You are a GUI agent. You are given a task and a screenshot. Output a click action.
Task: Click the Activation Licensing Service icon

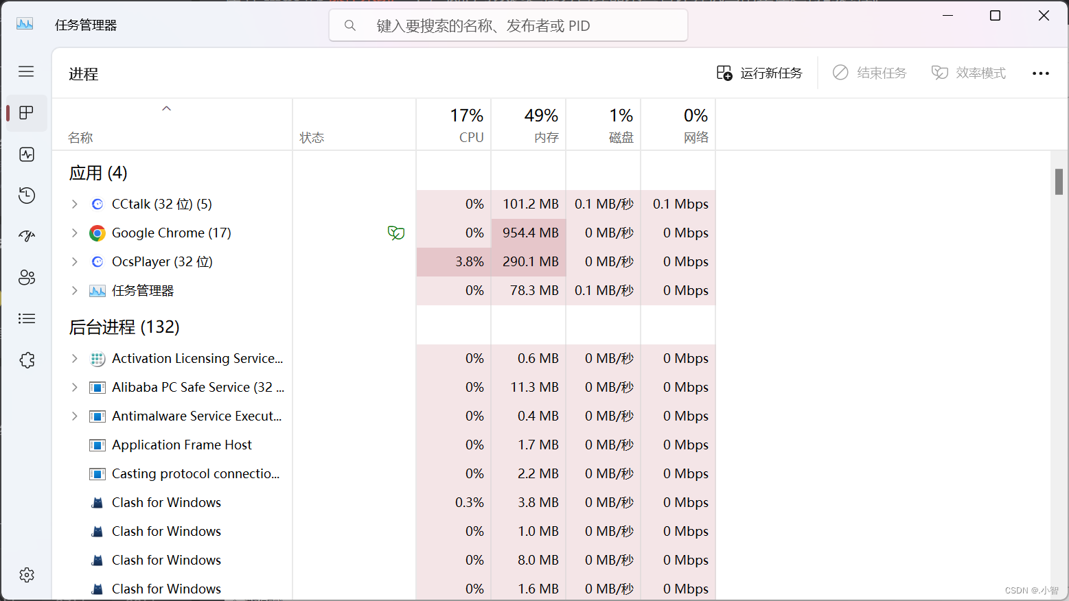(97, 359)
